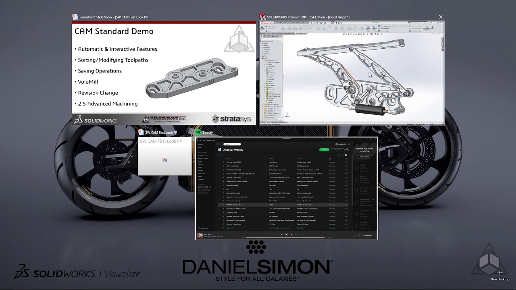
Task: Click the play button in Spotify's player bar
Action: click(287, 234)
